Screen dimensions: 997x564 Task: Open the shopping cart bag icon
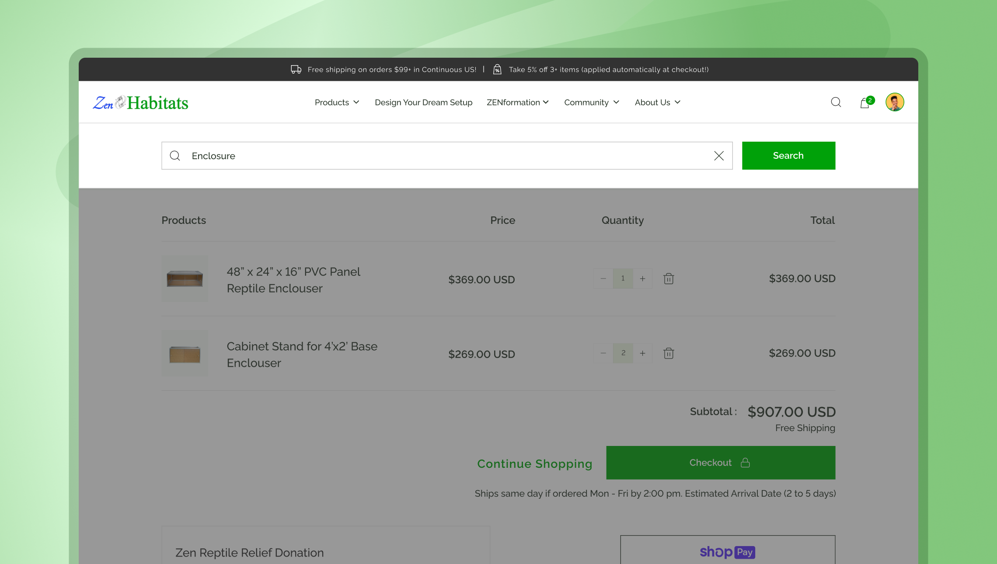tap(865, 103)
